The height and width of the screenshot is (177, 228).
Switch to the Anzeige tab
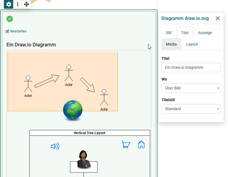coord(205,33)
